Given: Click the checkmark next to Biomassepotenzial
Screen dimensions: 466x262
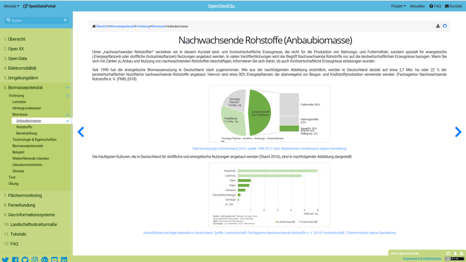Looking at the screenshot, I should pyautogui.click(x=68, y=87).
